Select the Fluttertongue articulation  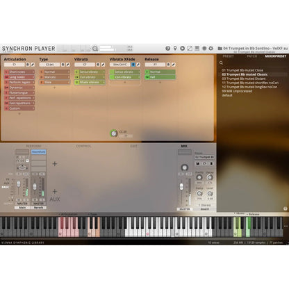(19, 92)
